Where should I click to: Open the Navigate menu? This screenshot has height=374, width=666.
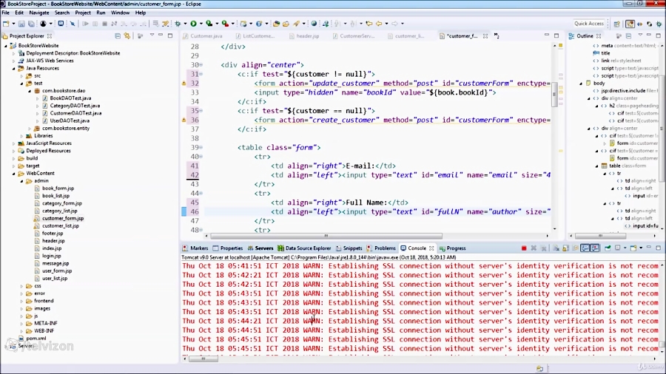(39, 13)
